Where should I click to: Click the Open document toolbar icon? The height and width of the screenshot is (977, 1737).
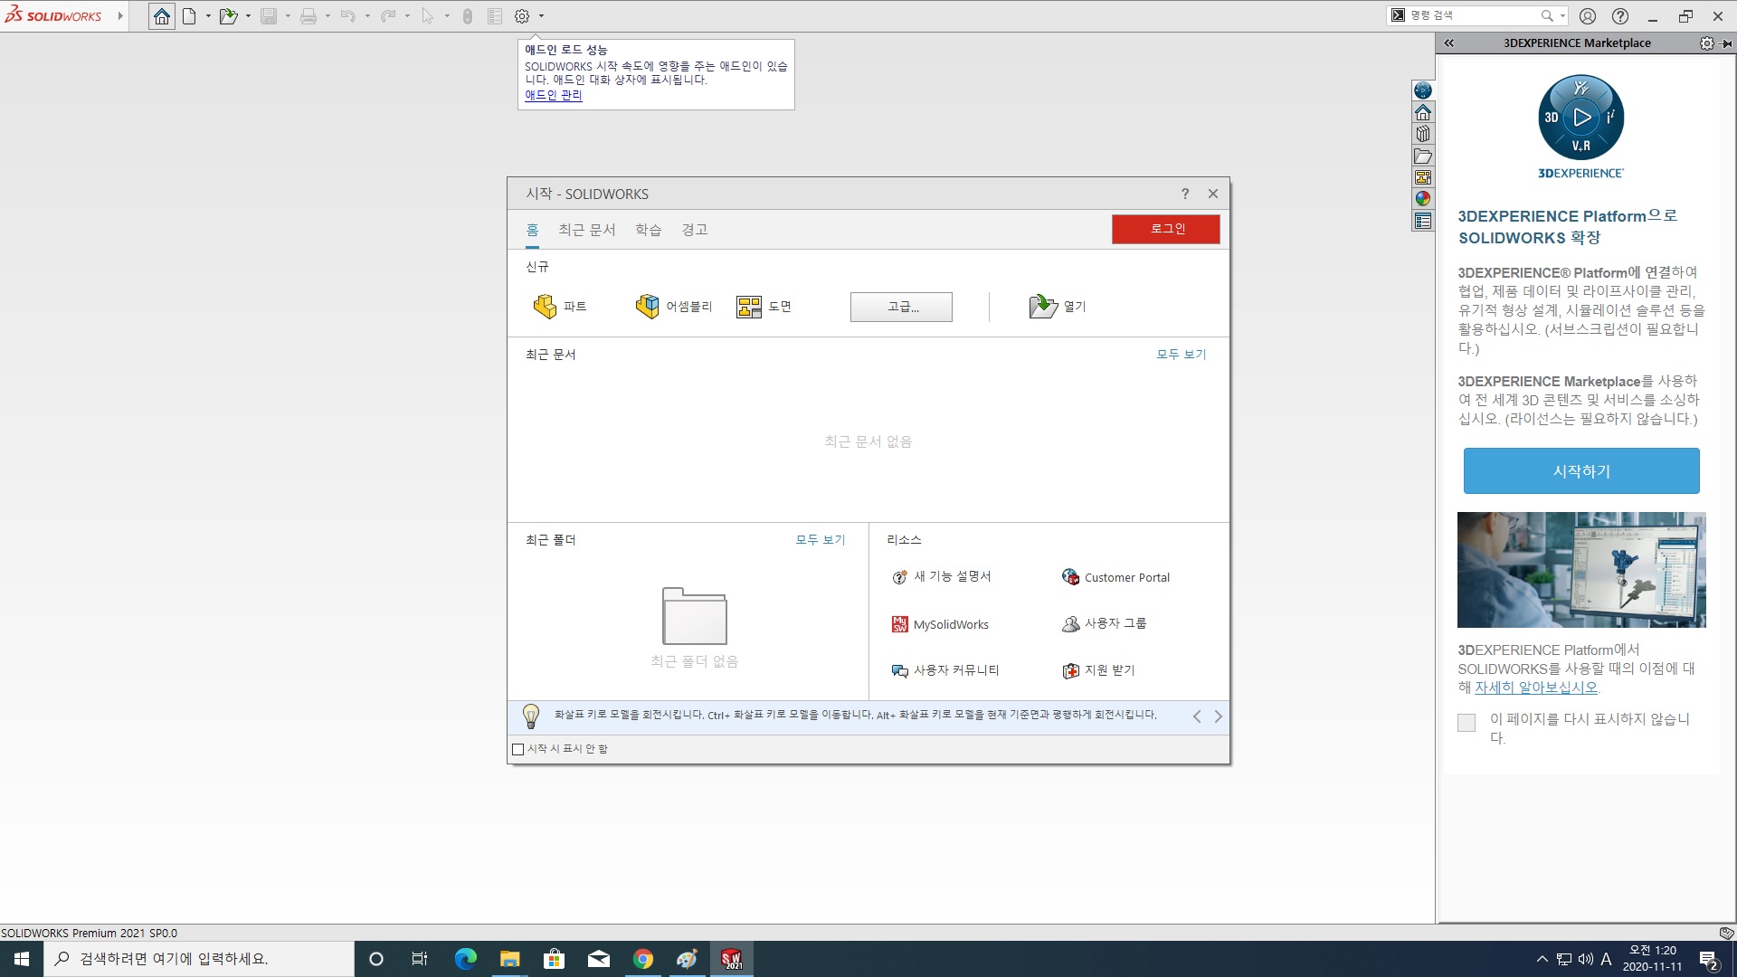229,16
